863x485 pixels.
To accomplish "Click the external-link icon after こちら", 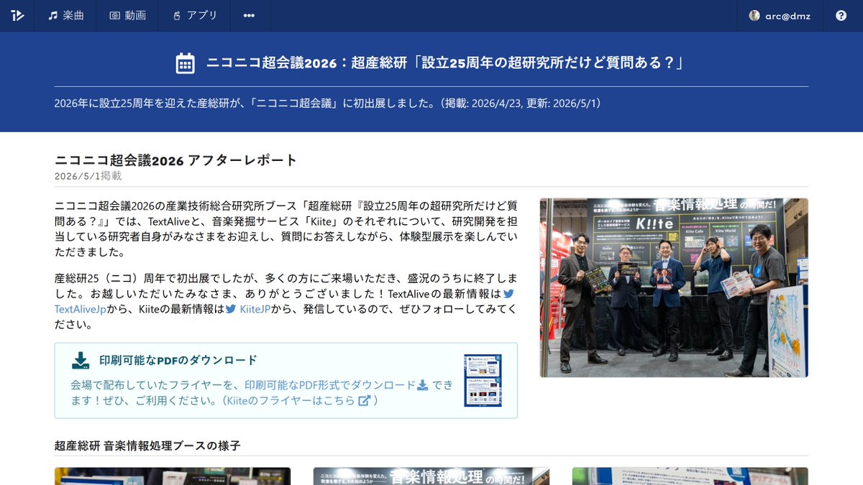I will 365,400.
